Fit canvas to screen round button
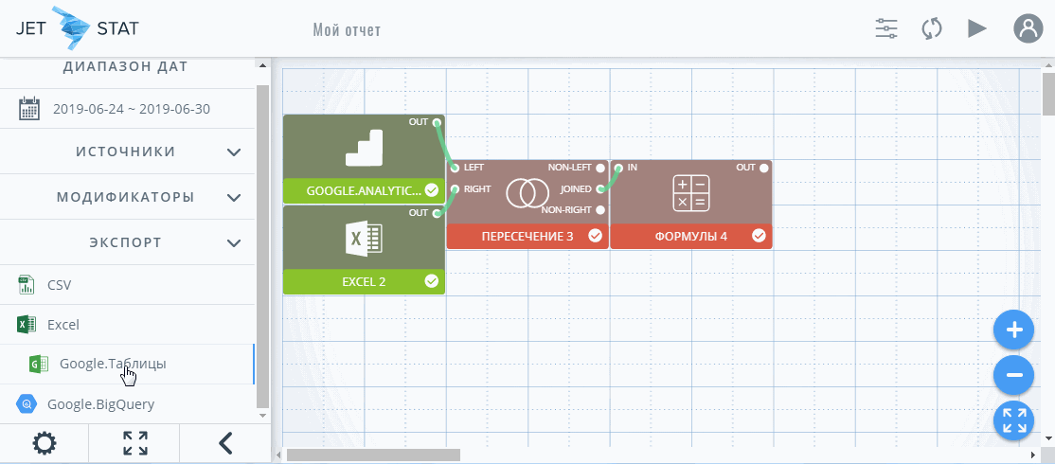Screen dimensions: 1055x464 [1013, 420]
